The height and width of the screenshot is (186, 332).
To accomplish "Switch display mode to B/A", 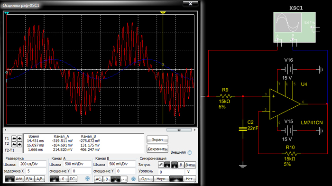I will pos(29,179).
